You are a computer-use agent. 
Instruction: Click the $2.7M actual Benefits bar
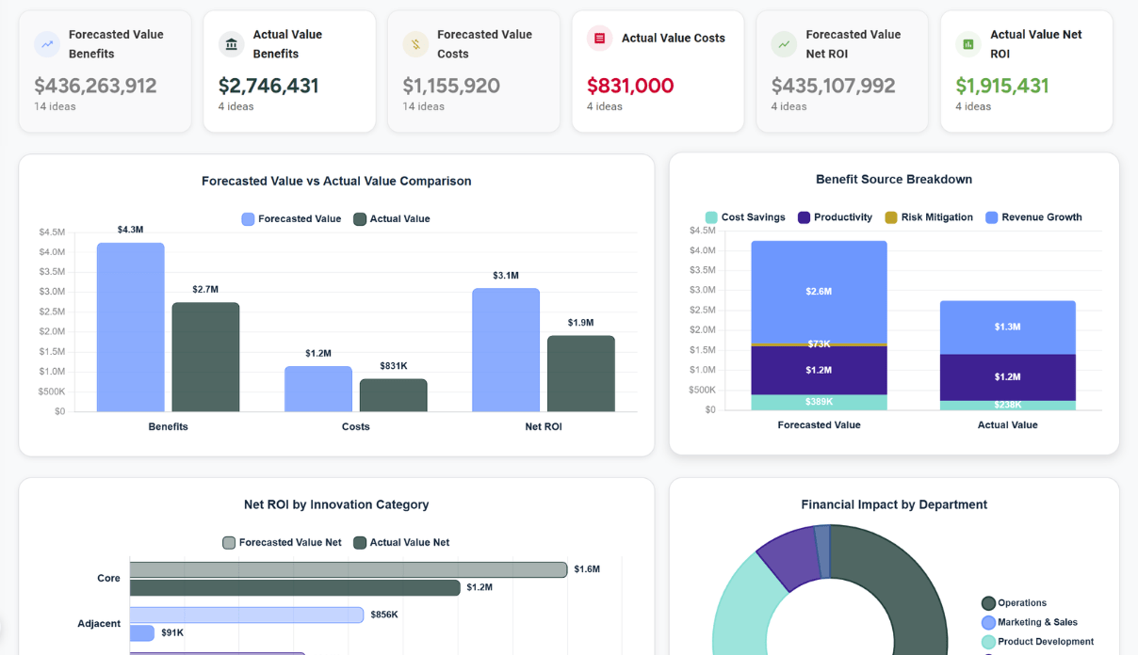coord(205,358)
